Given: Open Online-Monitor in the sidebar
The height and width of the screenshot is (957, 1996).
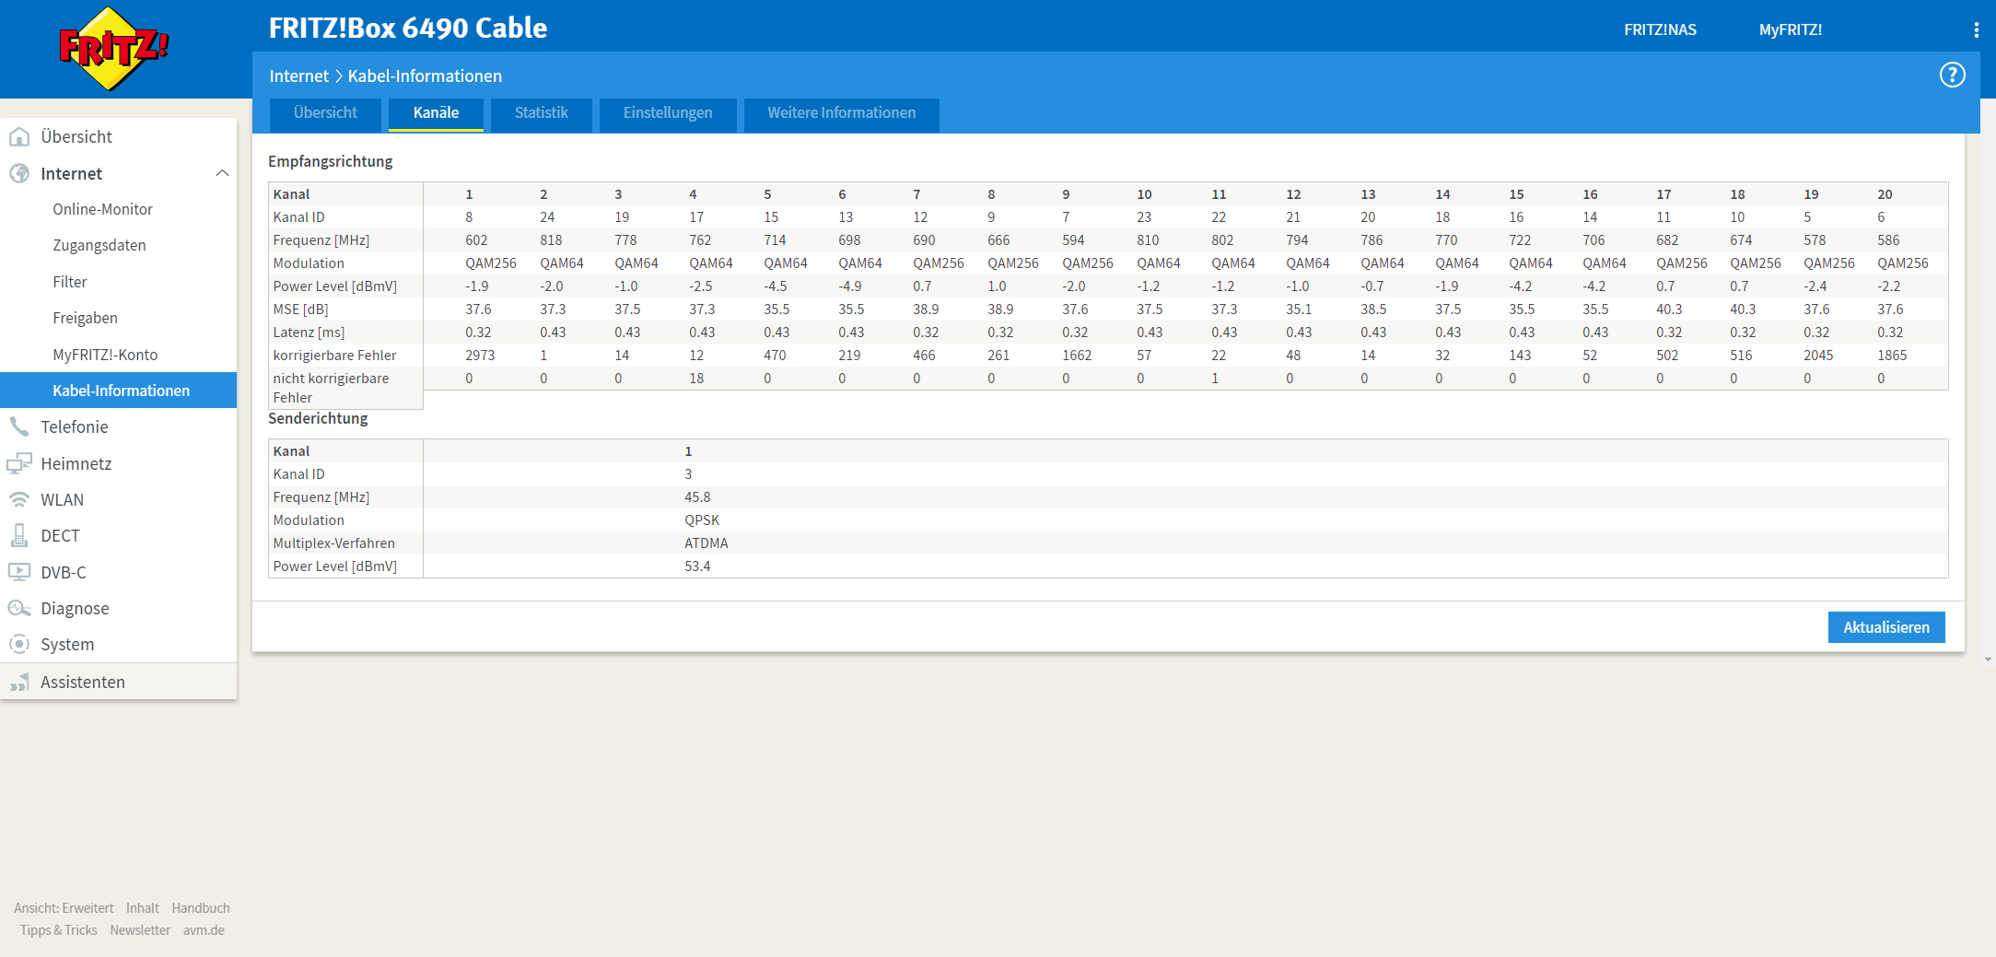Looking at the screenshot, I should (103, 209).
